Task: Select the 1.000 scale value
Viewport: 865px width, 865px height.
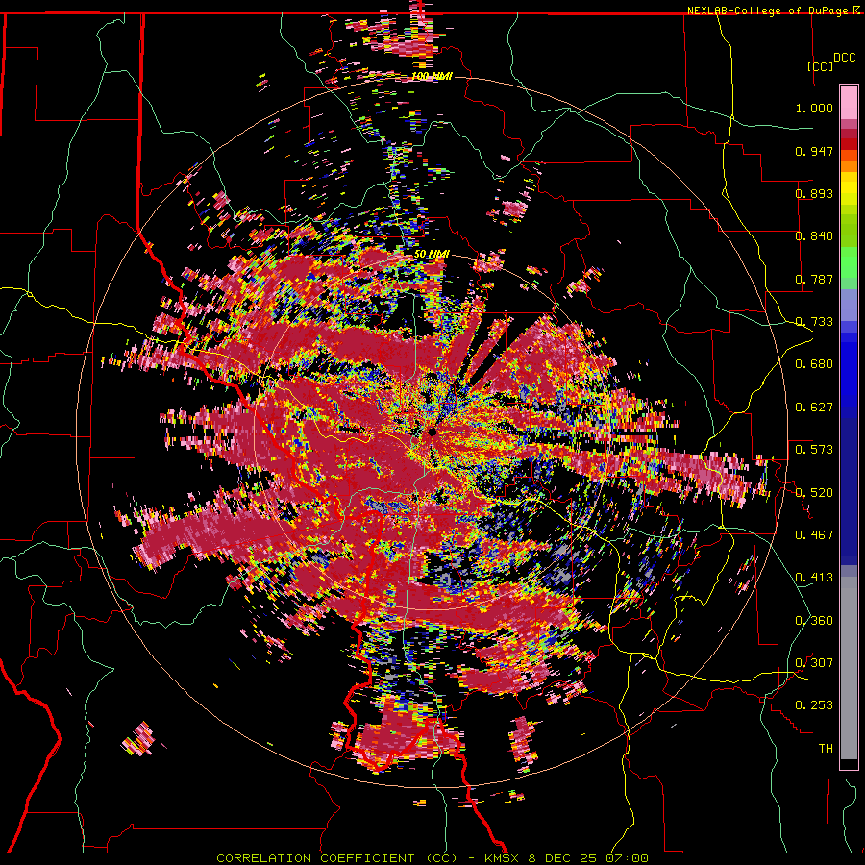Action: [814, 108]
